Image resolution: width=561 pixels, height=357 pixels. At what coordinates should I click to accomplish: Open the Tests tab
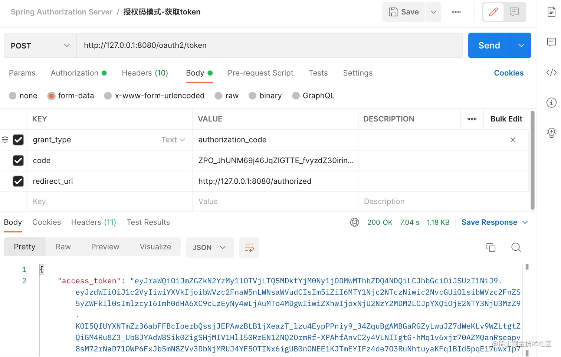(318, 73)
